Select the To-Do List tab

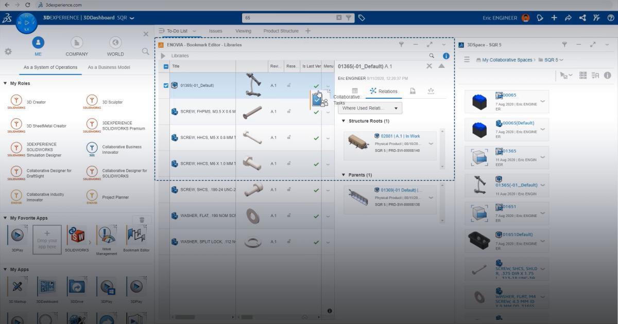177,31
